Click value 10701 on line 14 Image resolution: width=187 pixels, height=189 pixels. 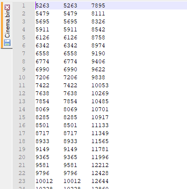pos(100,109)
